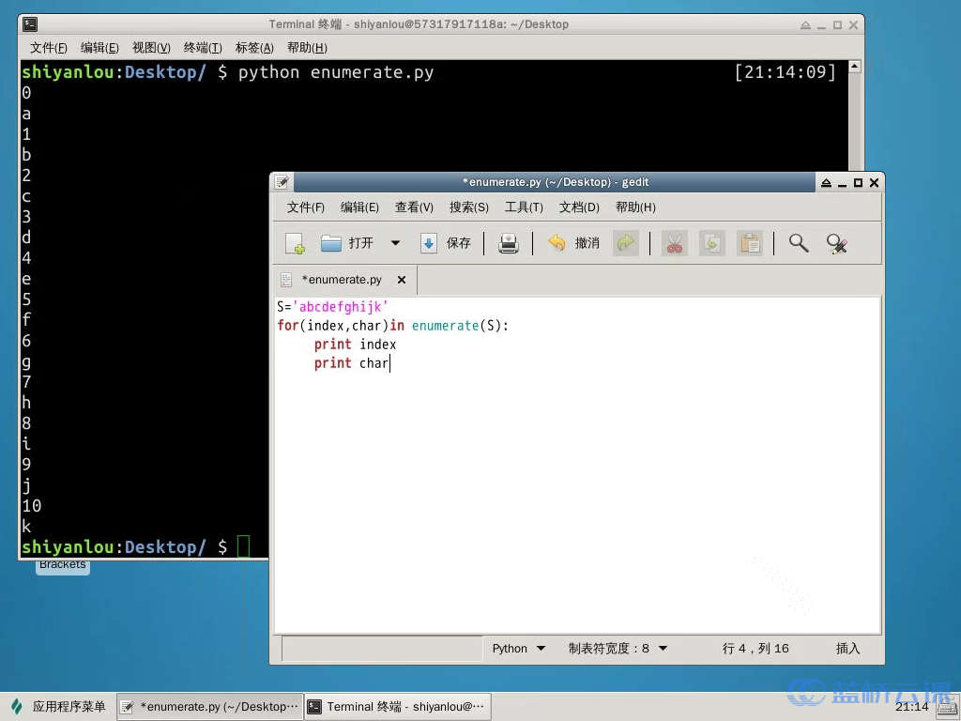Click the Terminal window icon in titlebar
Screen dimensions: 961x721
point(30,24)
